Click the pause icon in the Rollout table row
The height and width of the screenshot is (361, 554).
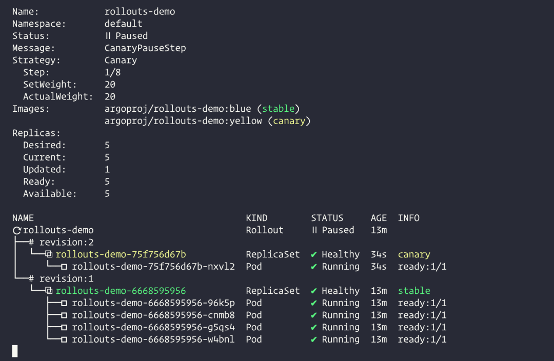coord(314,230)
